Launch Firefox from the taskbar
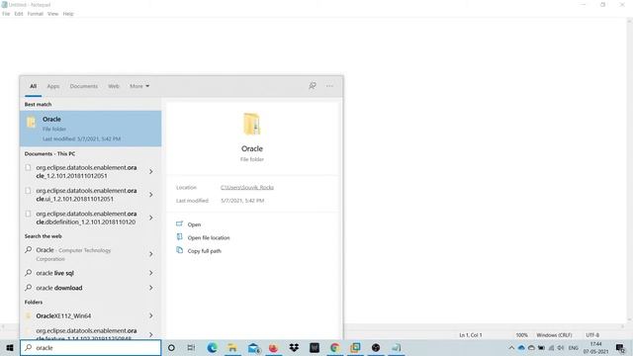Screen dimensions: 633x356 (273, 347)
